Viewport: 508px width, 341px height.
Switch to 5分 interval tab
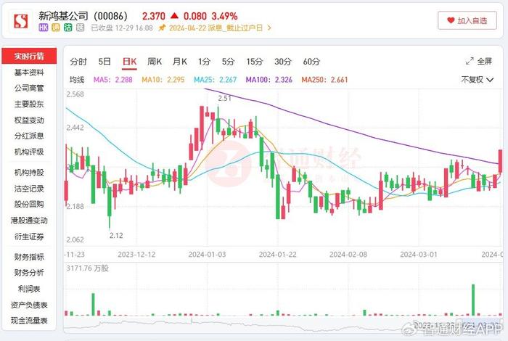[228, 62]
